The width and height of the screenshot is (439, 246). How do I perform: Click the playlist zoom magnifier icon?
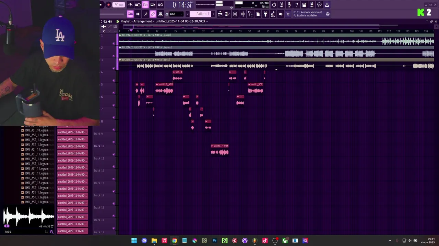(105, 21)
